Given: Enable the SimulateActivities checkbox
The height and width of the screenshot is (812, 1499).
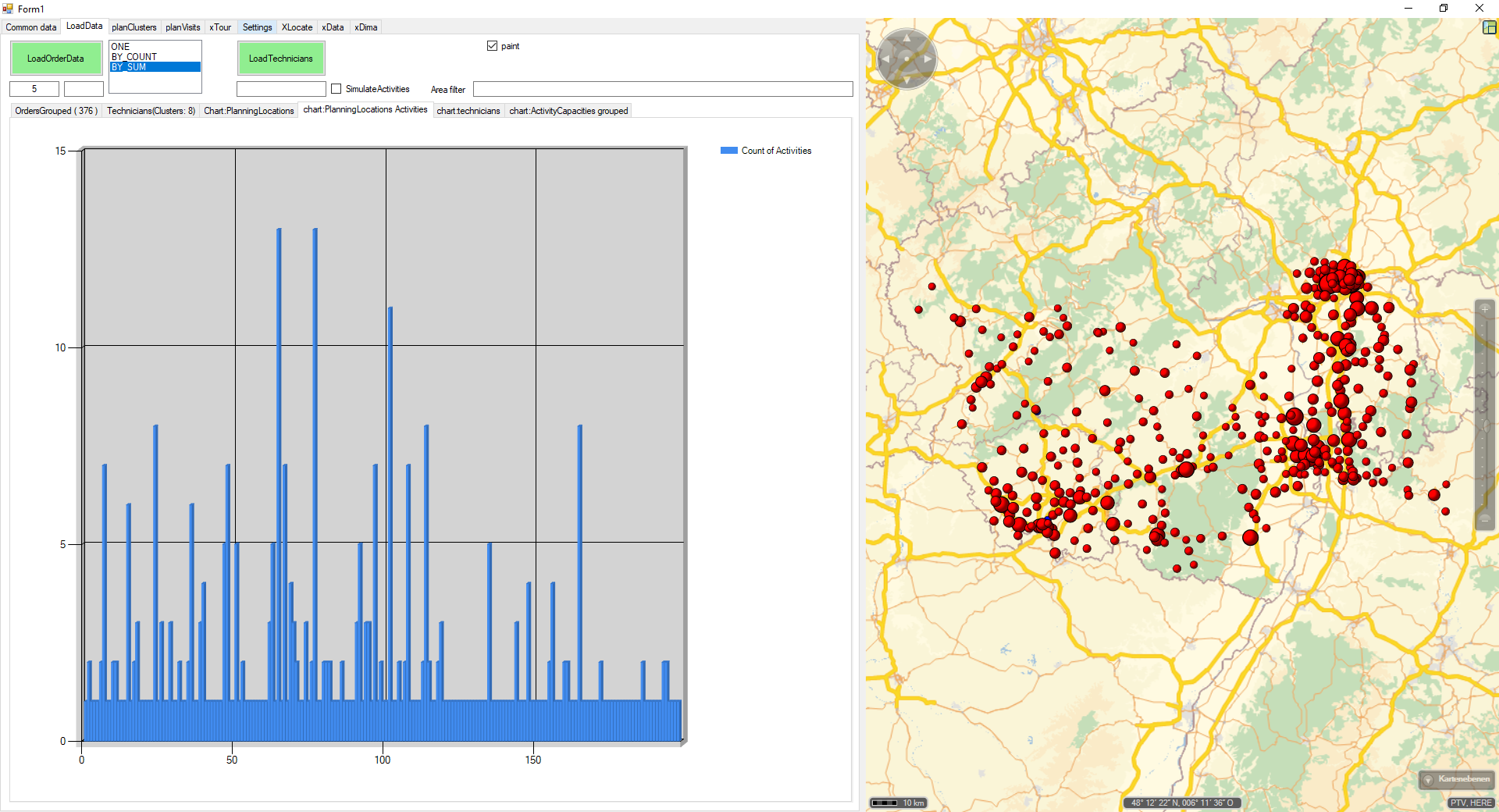Looking at the screenshot, I should pos(336,89).
